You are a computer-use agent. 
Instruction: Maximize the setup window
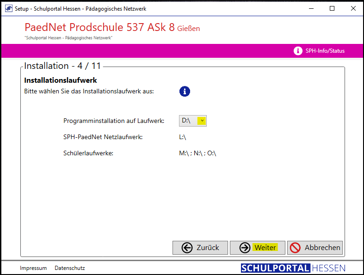(332, 9)
